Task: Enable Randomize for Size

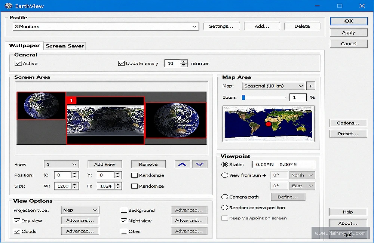Action: click(135, 186)
